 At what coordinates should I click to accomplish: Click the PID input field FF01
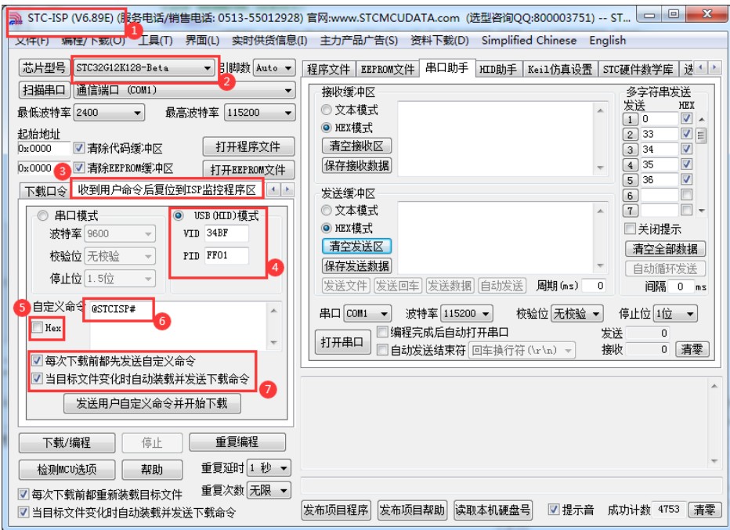pyautogui.click(x=226, y=255)
